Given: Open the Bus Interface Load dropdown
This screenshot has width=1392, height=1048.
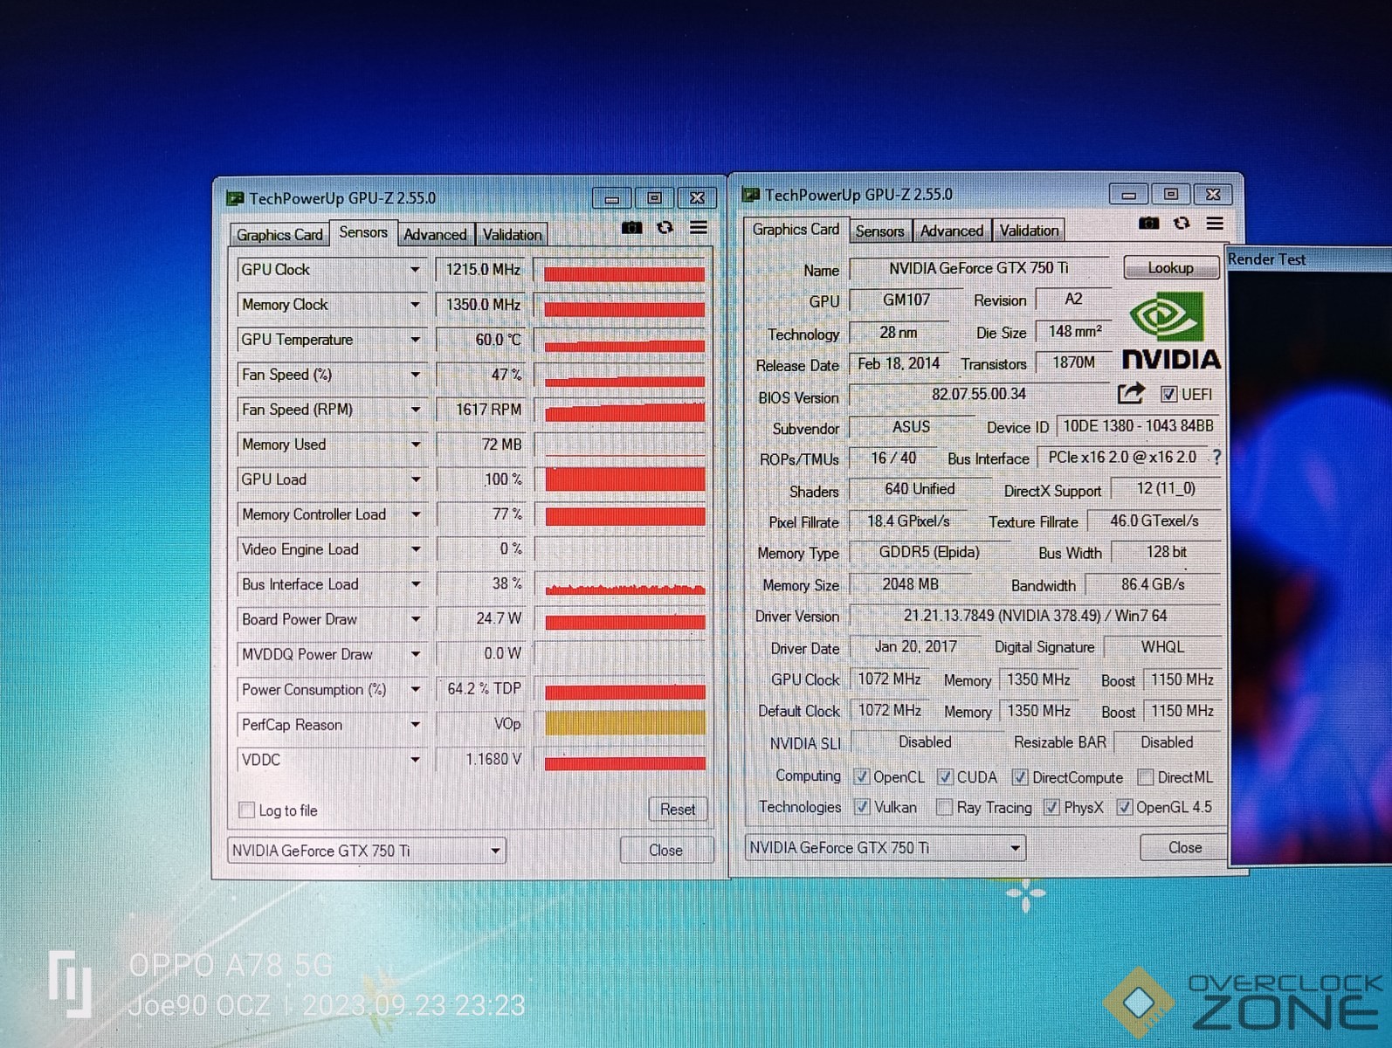Looking at the screenshot, I should click(416, 584).
